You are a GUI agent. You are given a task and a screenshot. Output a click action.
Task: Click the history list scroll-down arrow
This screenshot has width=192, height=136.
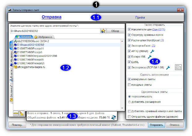pyautogui.click(x=122, y=108)
